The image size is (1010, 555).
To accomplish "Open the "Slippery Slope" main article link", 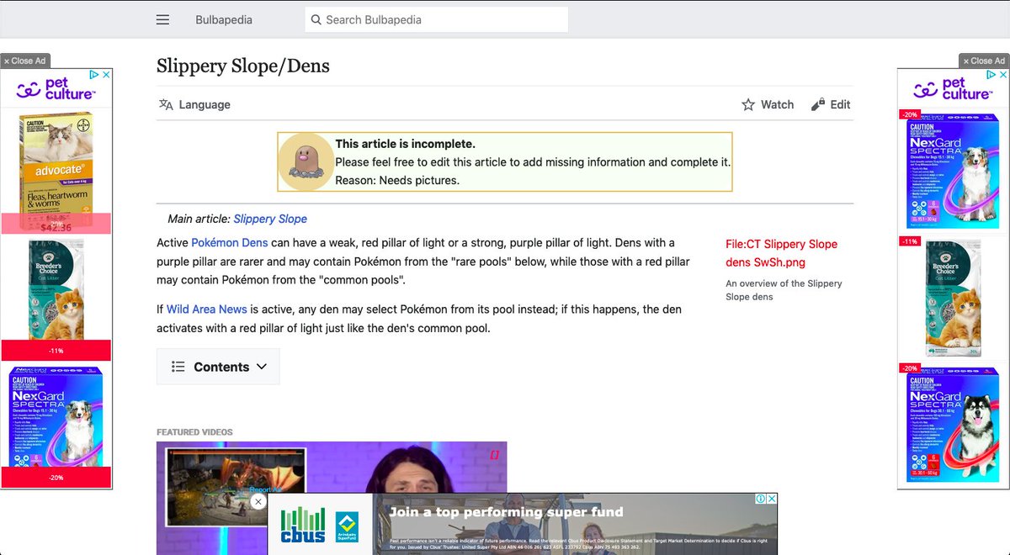I will (x=270, y=218).
